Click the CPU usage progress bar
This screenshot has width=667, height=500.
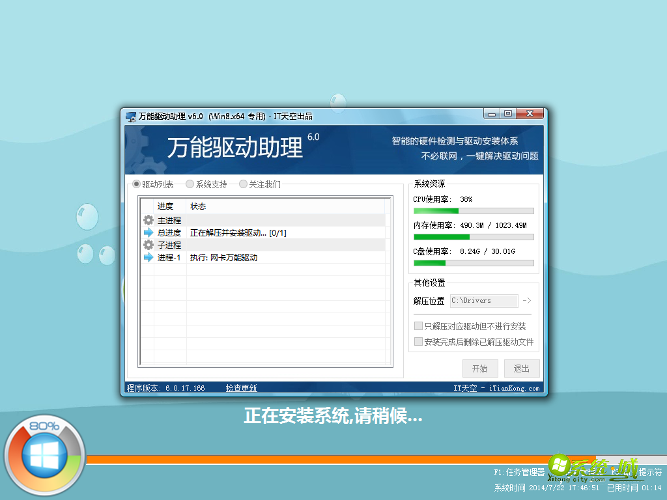[x=474, y=210]
